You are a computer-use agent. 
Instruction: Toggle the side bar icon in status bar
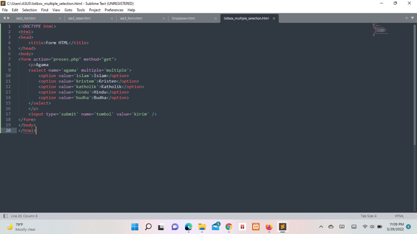click(5, 216)
